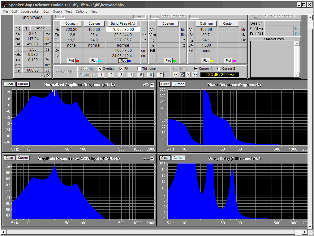
Task: Click the red Plot swatch for Optimum box
Action: 77,61
